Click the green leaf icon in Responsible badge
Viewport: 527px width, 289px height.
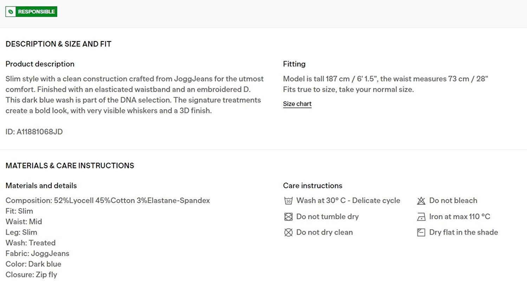(11, 12)
